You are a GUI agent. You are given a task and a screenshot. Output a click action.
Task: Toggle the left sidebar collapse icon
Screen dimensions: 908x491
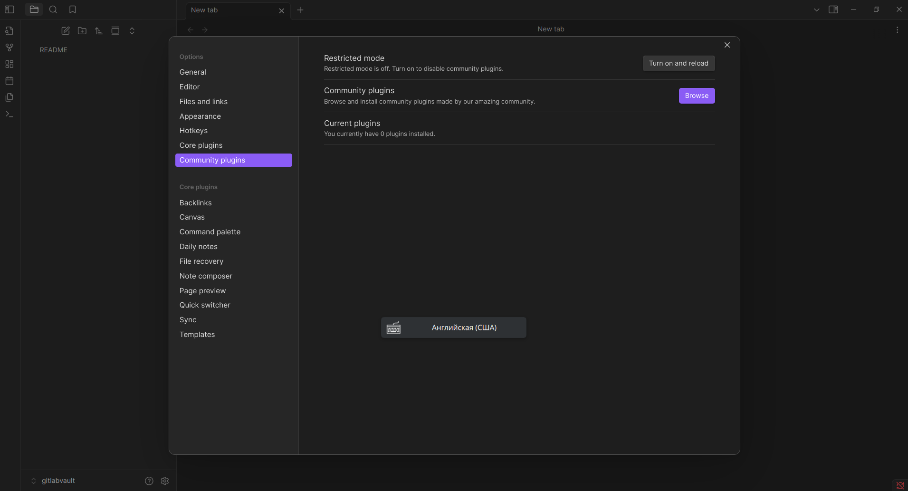click(10, 10)
